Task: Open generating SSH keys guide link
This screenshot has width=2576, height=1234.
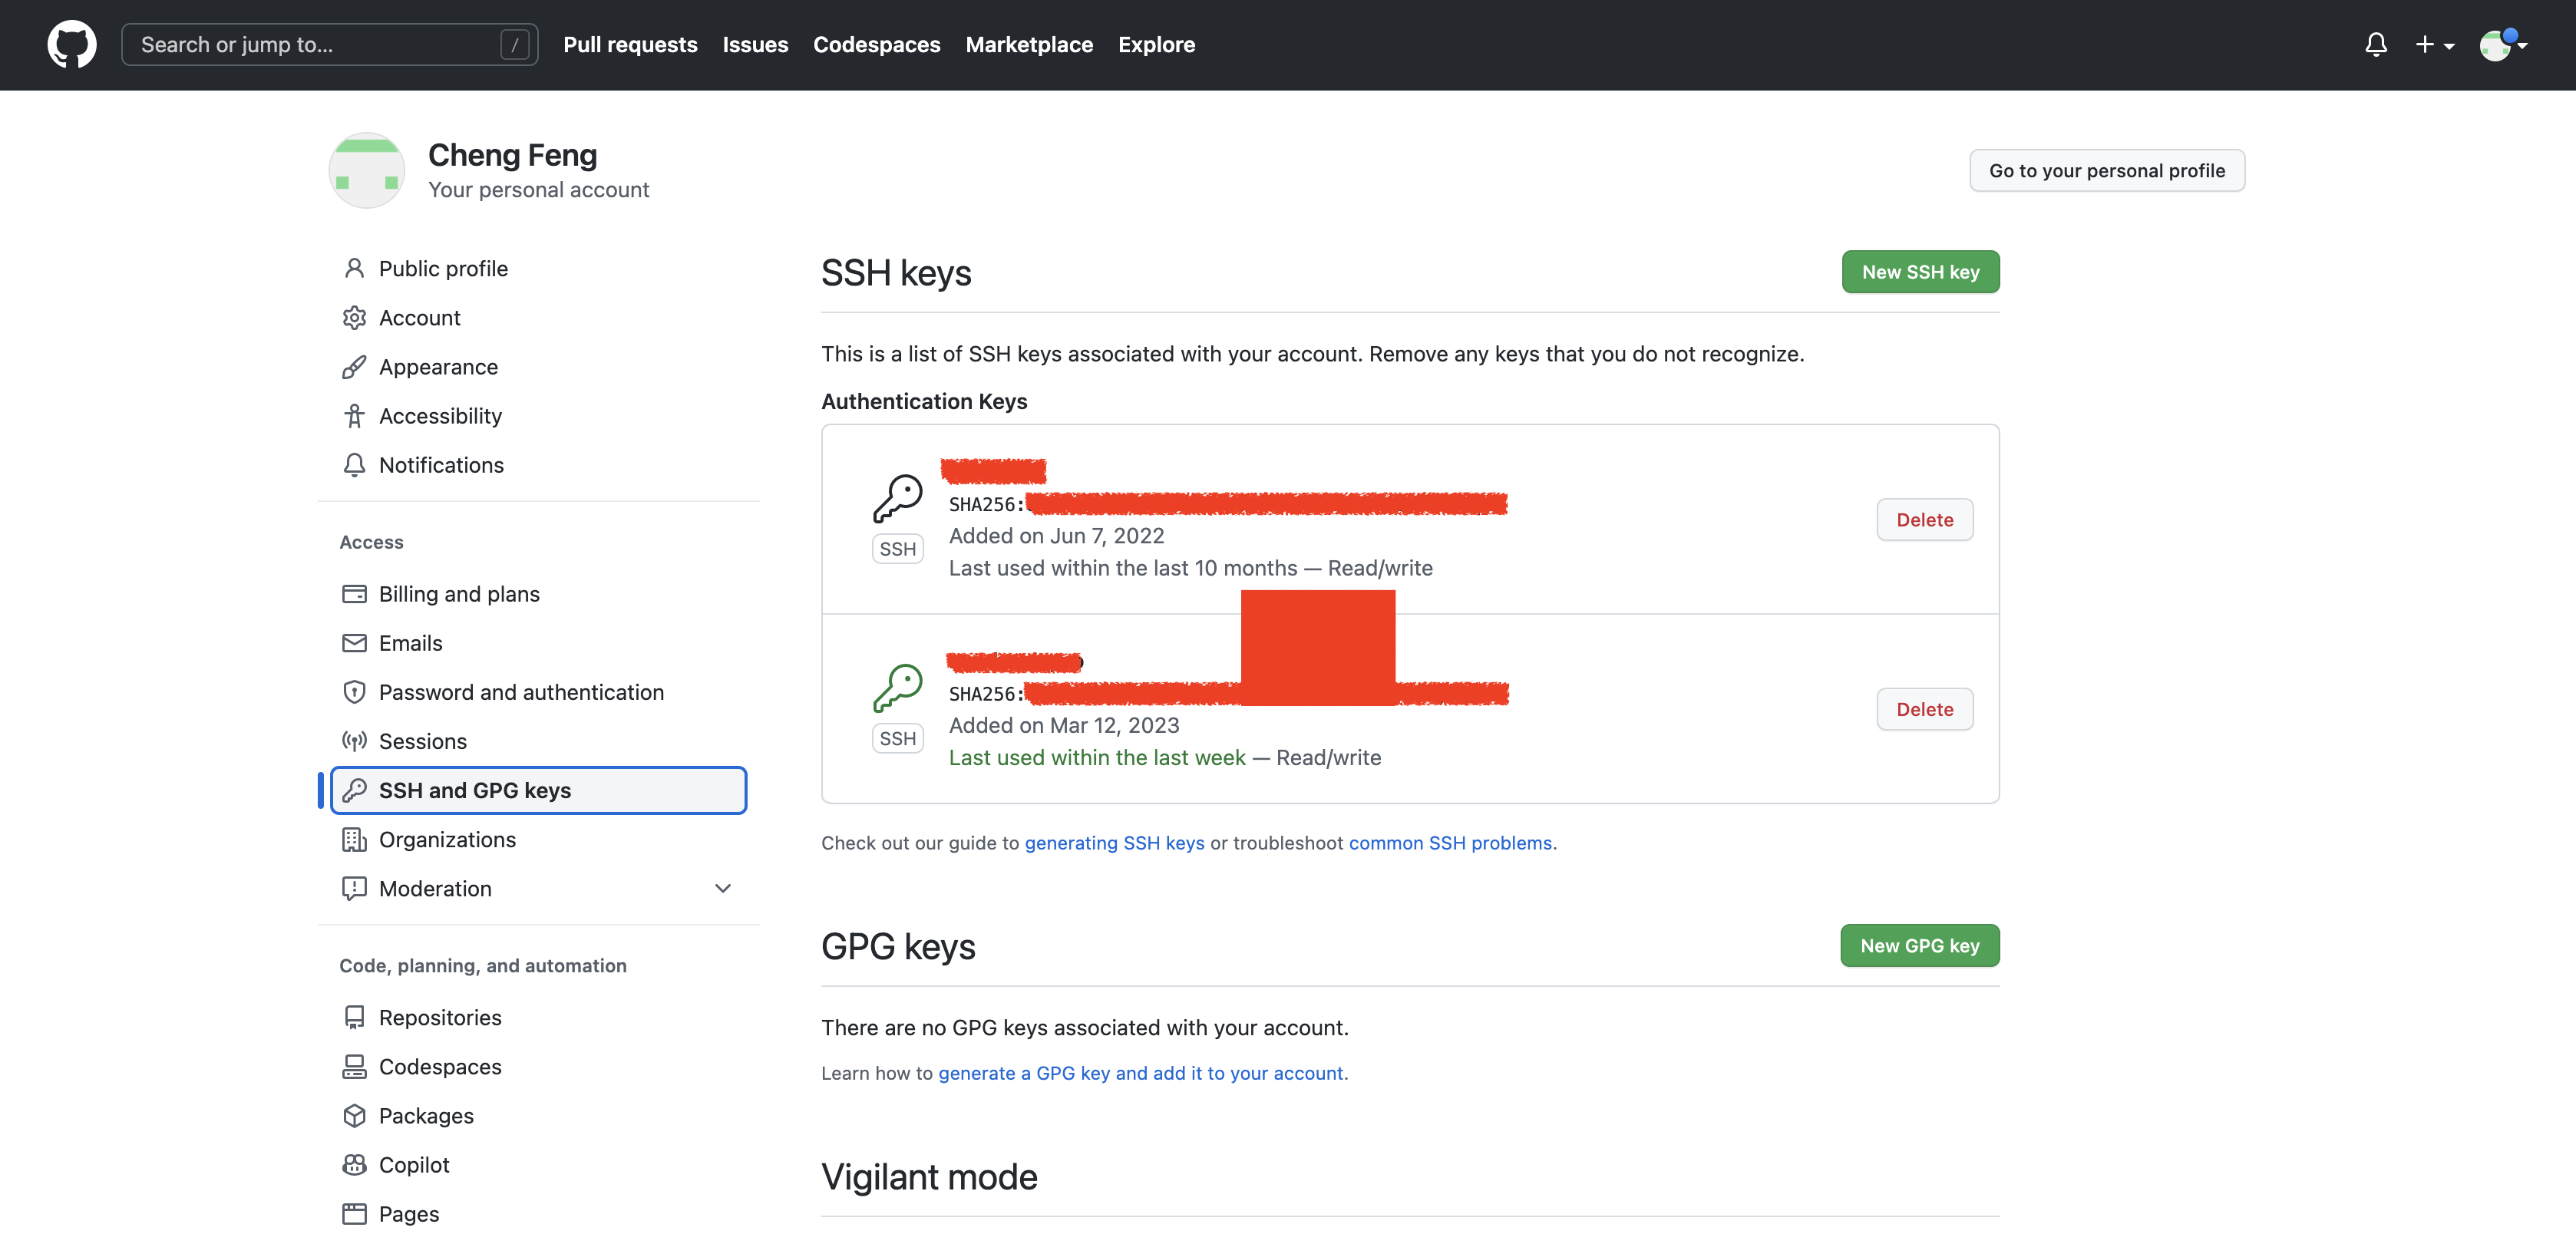Action: (1114, 843)
